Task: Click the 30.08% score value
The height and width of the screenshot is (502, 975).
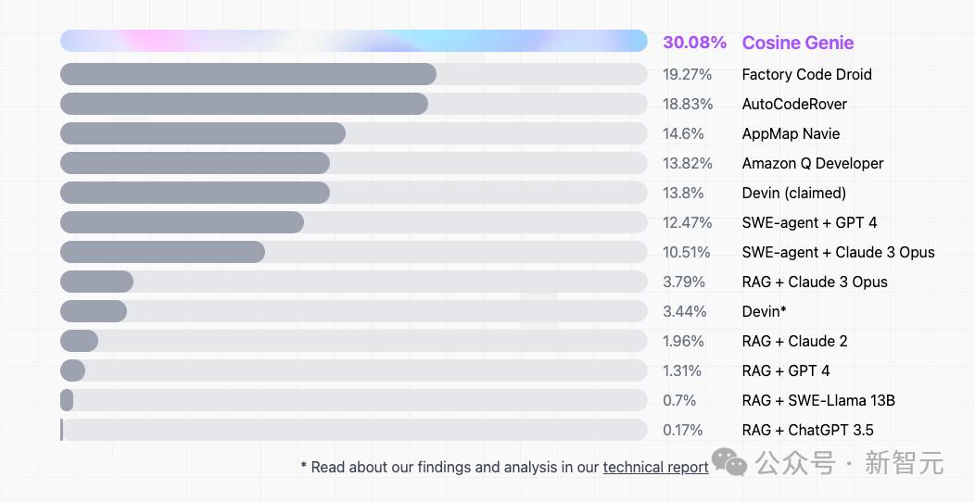Action: [x=694, y=43]
